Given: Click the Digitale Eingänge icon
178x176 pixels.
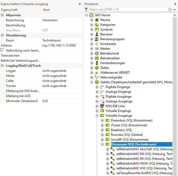Looking at the screenshot, I should click(102, 87).
